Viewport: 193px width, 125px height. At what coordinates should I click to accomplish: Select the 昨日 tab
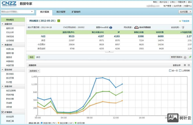pos(38,57)
